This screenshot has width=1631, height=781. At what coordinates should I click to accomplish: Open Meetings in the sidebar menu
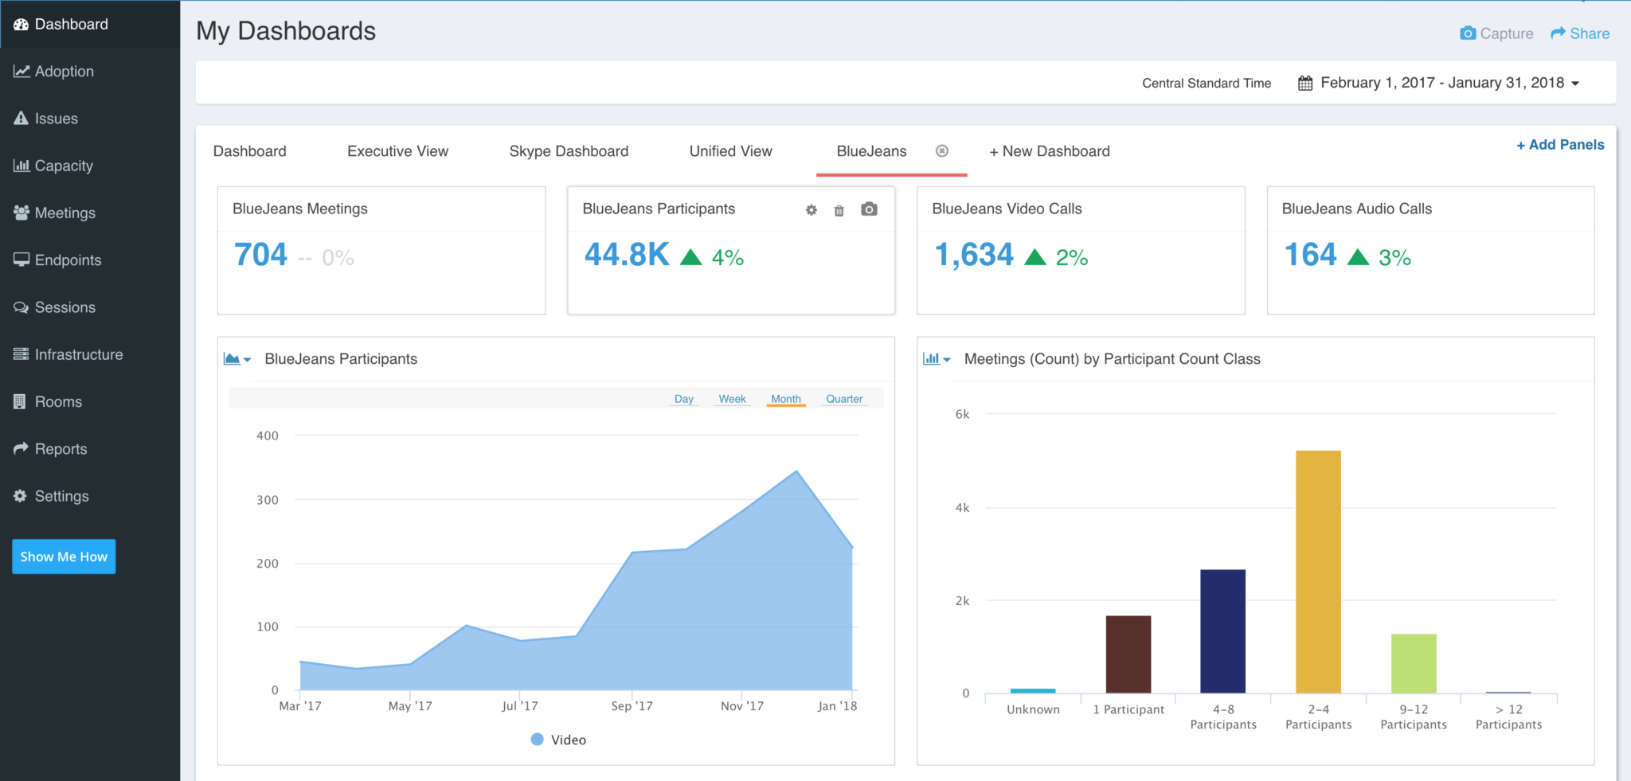click(90, 213)
